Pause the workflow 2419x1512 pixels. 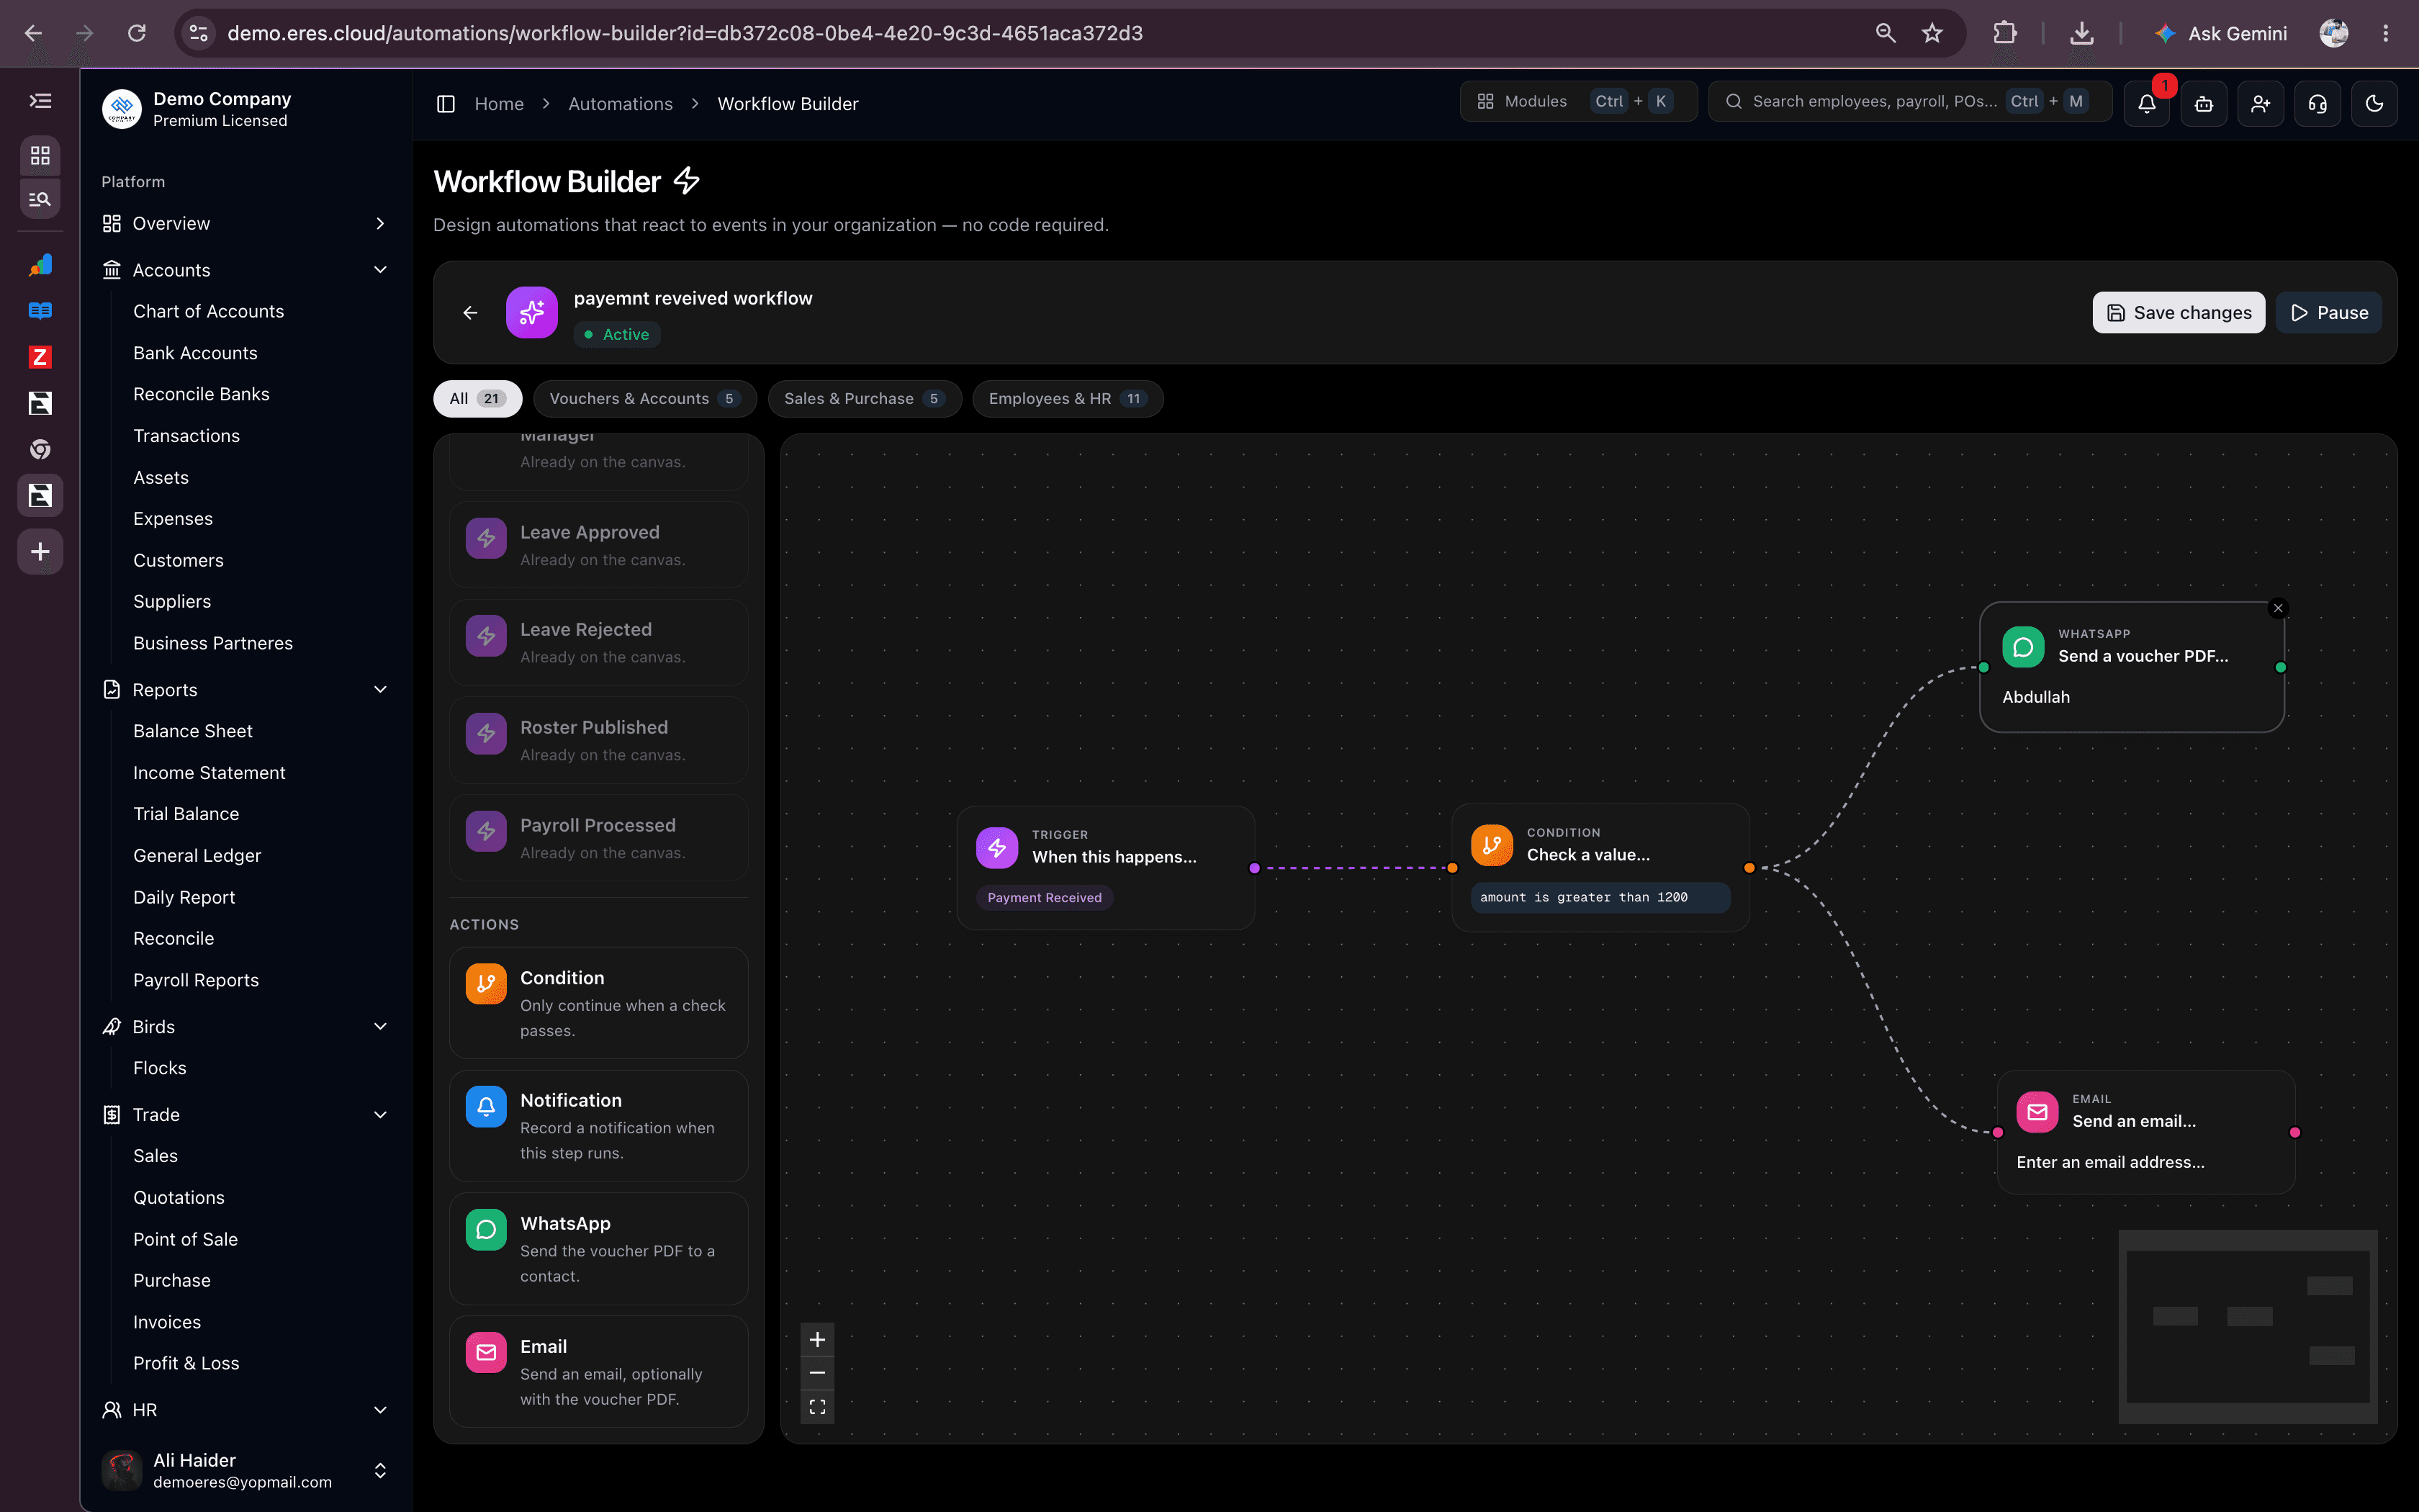pyautogui.click(x=2328, y=313)
